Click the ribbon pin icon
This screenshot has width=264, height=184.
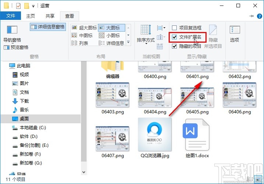(251, 16)
